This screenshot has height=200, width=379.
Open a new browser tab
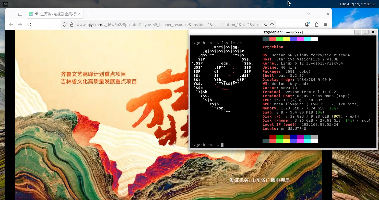point(89,14)
